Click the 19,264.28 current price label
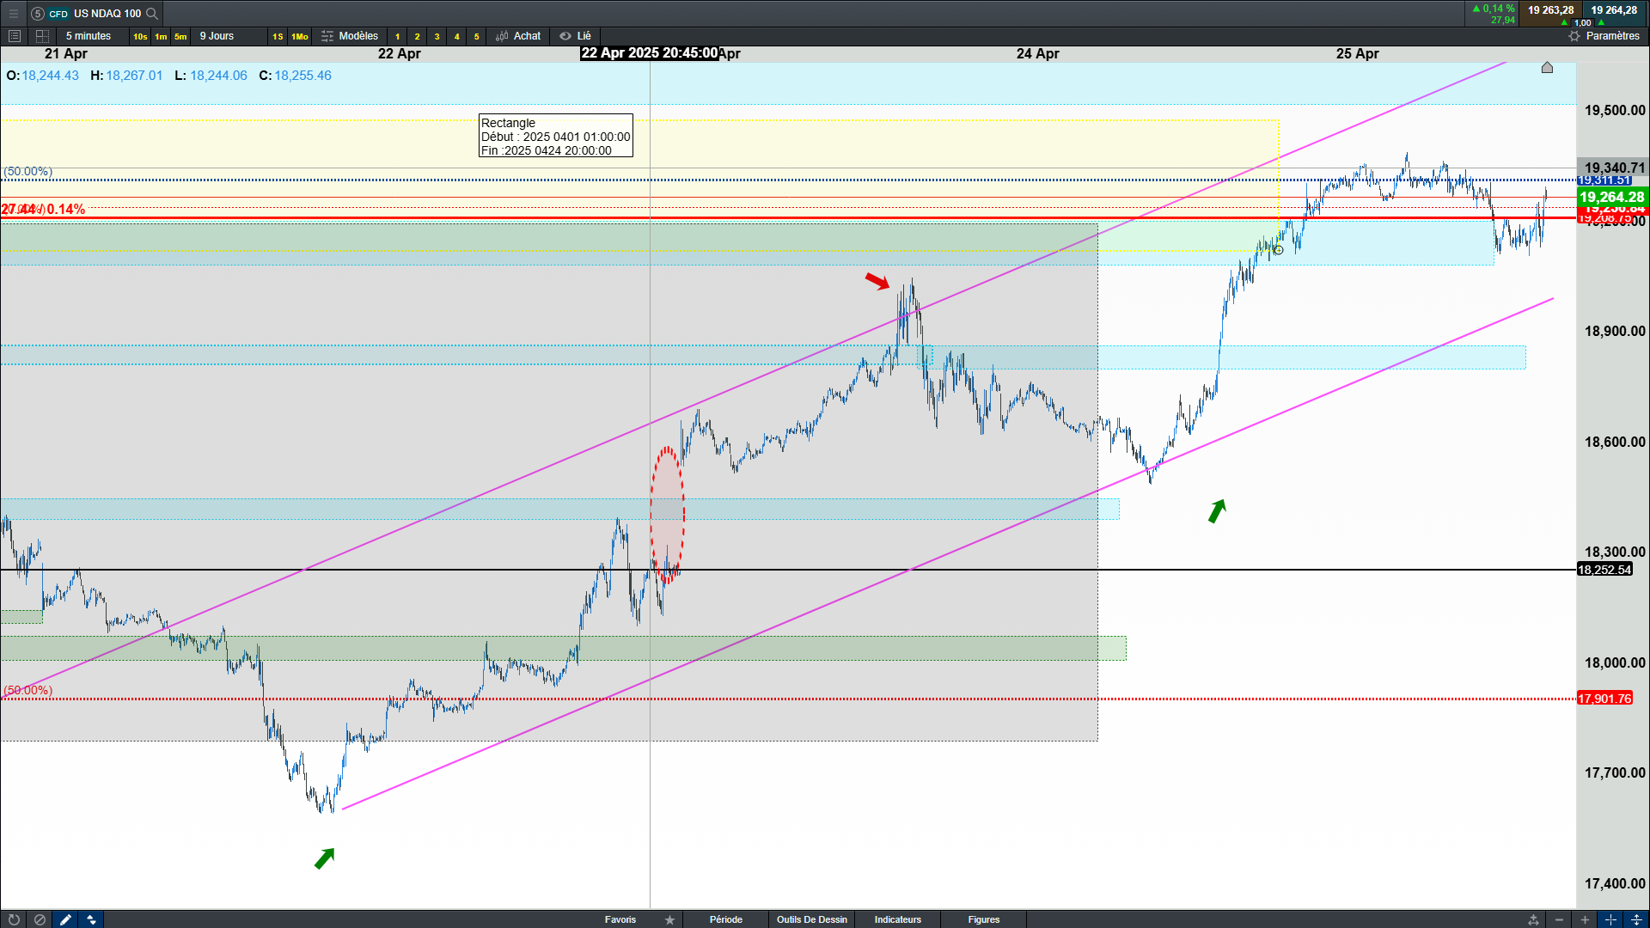The height and width of the screenshot is (928, 1650). coord(1612,197)
